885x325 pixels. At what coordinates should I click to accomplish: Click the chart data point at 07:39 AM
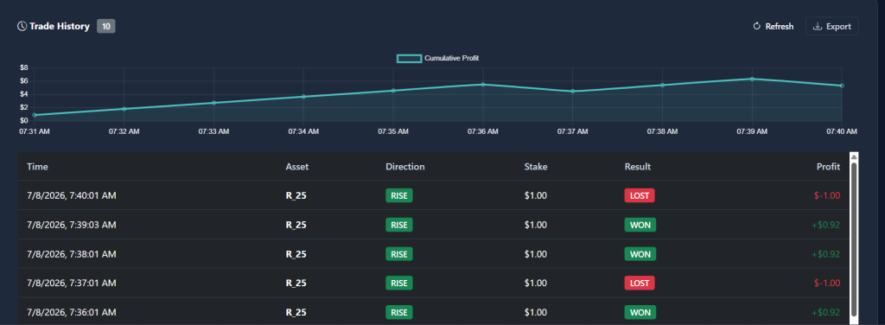point(753,79)
